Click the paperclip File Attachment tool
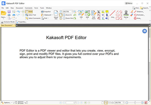The image size is (151, 105). pos(107,15)
